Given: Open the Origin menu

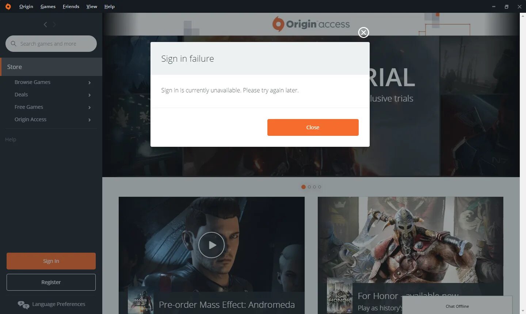Looking at the screenshot, I should [26, 7].
